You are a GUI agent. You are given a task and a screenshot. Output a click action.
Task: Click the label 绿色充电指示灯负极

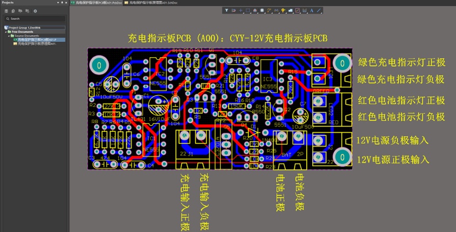tap(401, 79)
